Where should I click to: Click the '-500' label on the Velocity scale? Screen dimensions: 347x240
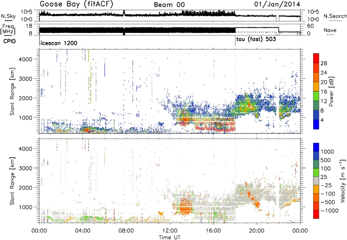pyautogui.click(x=328, y=202)
